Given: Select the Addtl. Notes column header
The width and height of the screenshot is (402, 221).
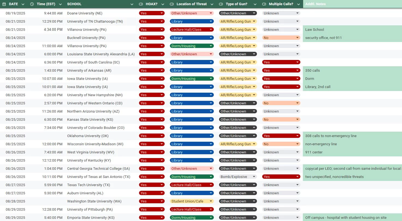Looking at the screenshot, I should pos(352,4).
